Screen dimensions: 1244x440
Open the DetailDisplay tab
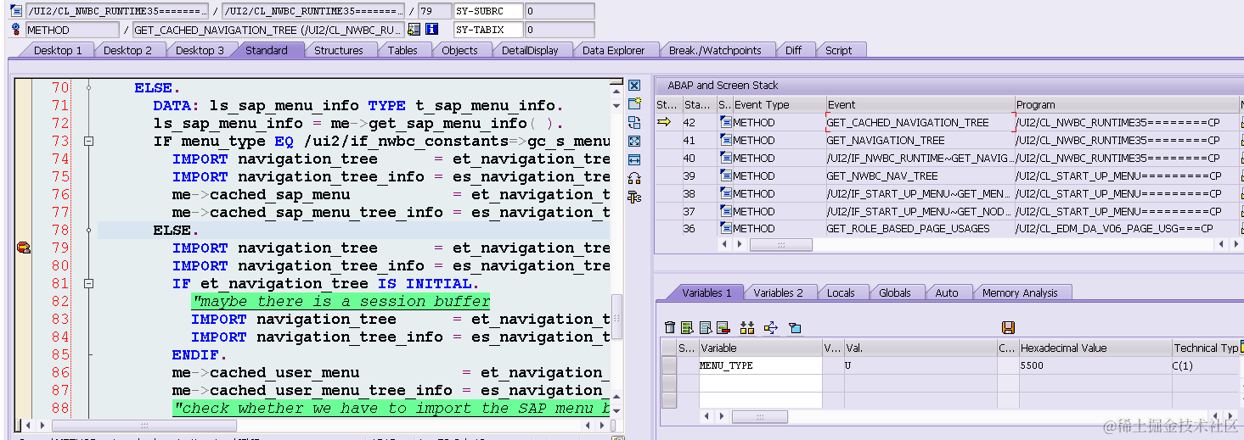[530, 50]
